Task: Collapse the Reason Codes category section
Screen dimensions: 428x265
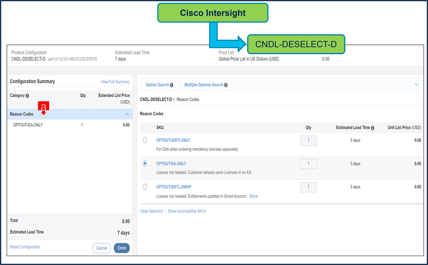Action: tap(127, 114)
